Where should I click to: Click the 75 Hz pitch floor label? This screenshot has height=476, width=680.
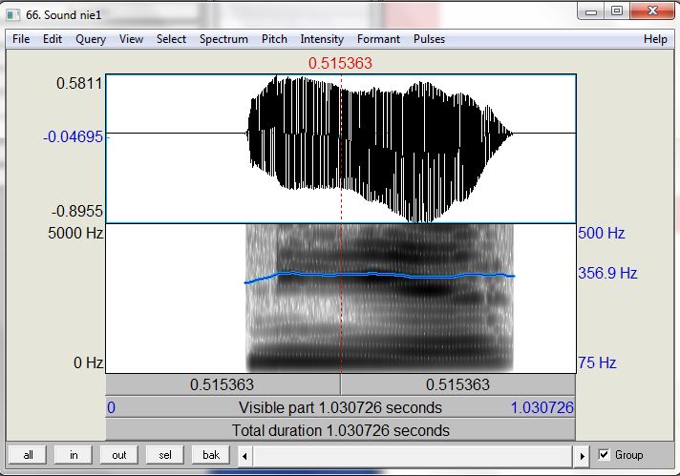597,362
